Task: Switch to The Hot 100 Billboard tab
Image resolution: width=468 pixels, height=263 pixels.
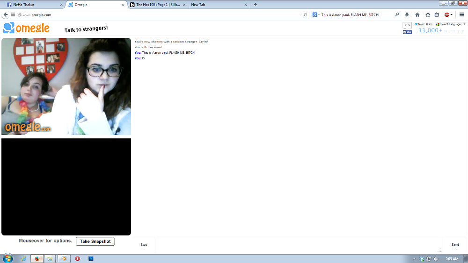Action: tap(158, 5)
